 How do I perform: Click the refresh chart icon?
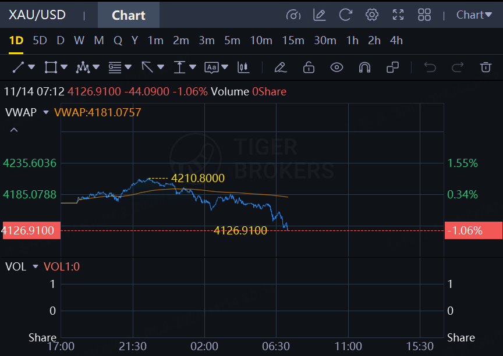pyautogui.click(x=345, y=15)
